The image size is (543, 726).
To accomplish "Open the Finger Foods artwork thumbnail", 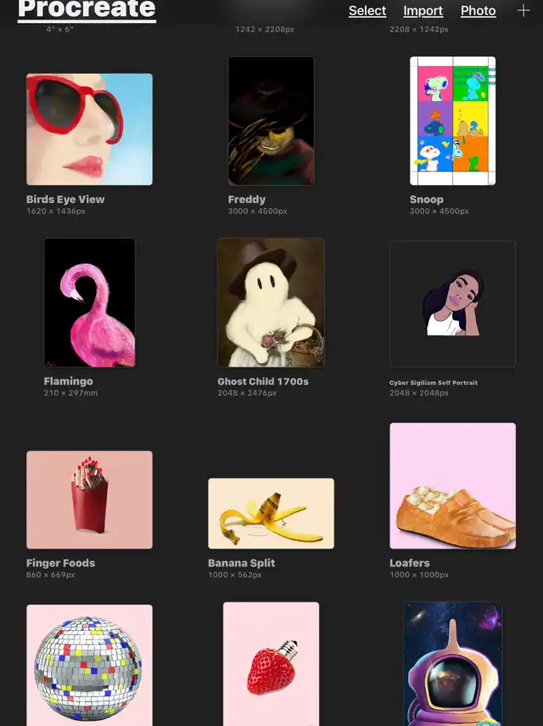I will pyautogui.click(x=89, y=499).
